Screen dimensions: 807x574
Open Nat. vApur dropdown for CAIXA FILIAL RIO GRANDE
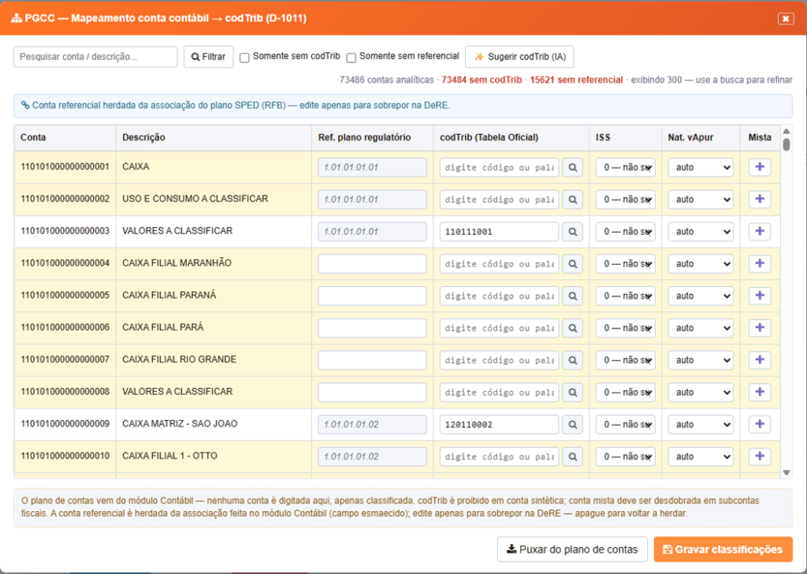click(701, 360)
